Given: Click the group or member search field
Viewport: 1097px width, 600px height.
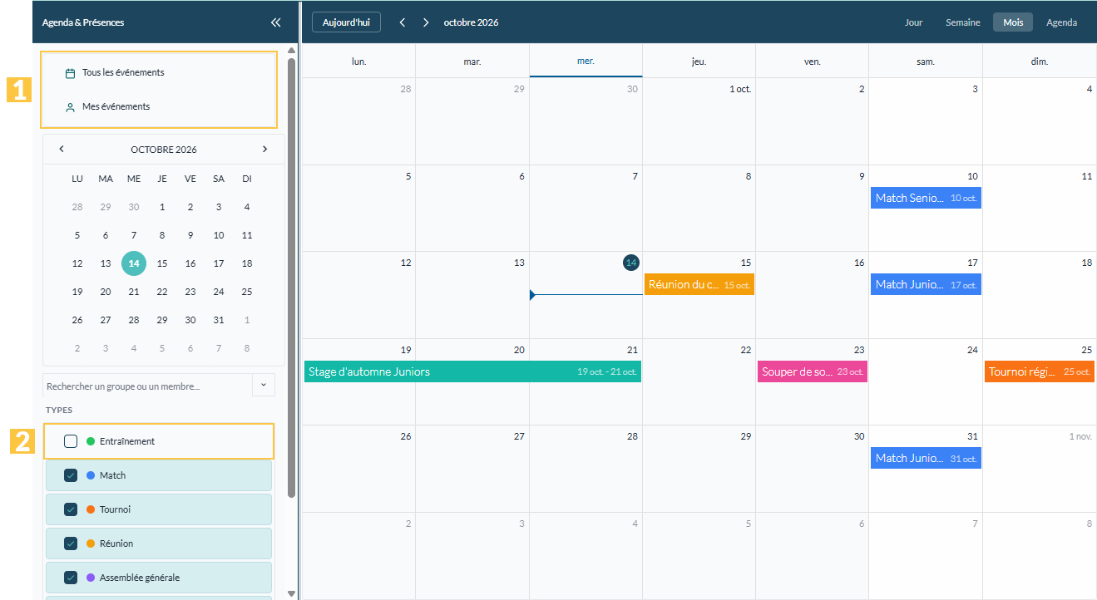Looking at the screenshot, I should [147, 386].
